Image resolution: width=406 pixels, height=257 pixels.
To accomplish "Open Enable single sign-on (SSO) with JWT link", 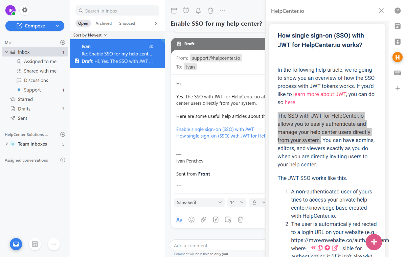I will pyautogui.click(x=215, y=129).
